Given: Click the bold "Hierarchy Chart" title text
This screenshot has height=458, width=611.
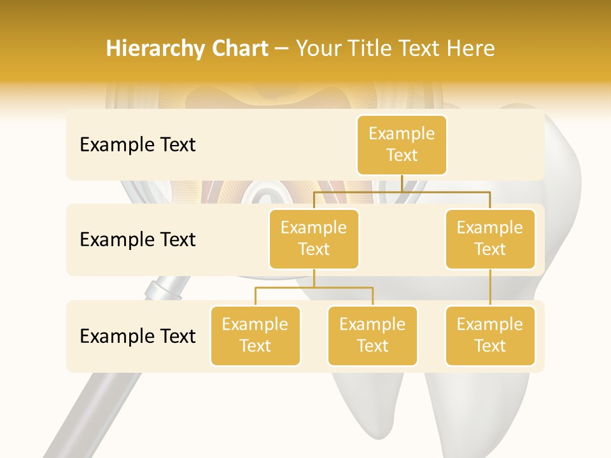Looking at the screenshot, I should pos(187,48).
